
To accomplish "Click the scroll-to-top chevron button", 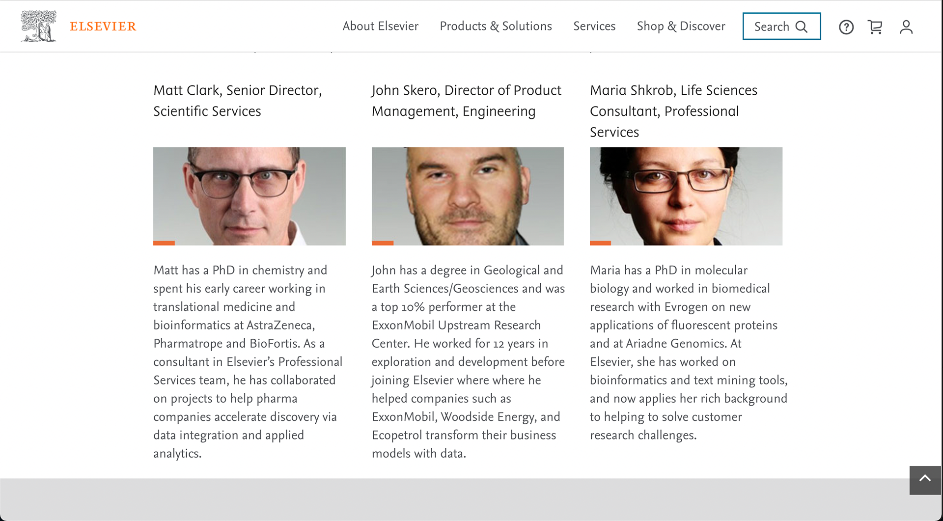I will (x=925, y=479).
